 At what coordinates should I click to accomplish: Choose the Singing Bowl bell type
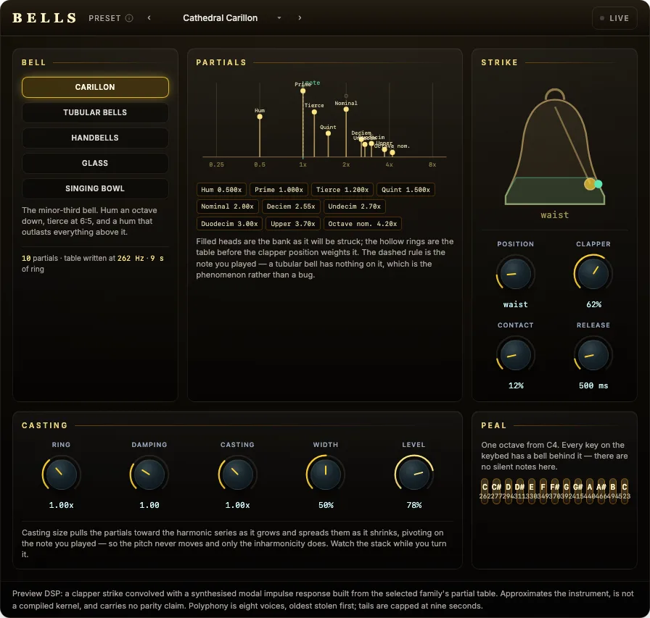95,188
